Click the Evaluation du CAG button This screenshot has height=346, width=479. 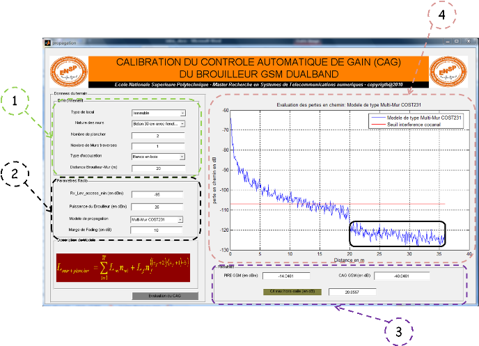(x=165, y=296)
